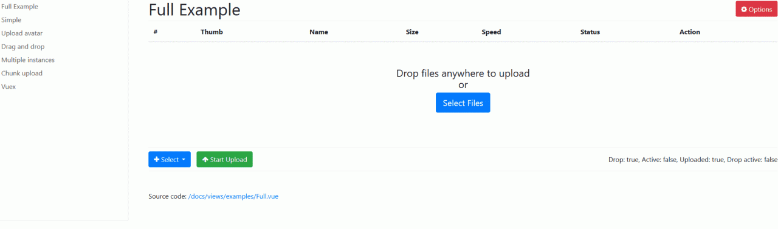Click the Status column header
The height and width of the screenshot is (229, 778).
(x=590, y=32)
